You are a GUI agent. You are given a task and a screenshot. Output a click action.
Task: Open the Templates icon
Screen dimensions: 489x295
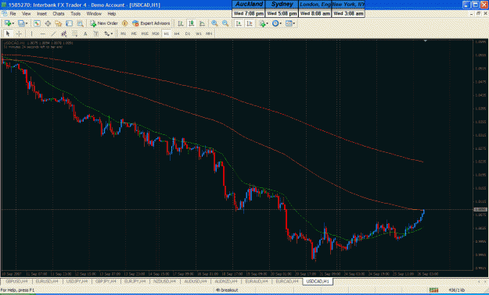point(289,23)
